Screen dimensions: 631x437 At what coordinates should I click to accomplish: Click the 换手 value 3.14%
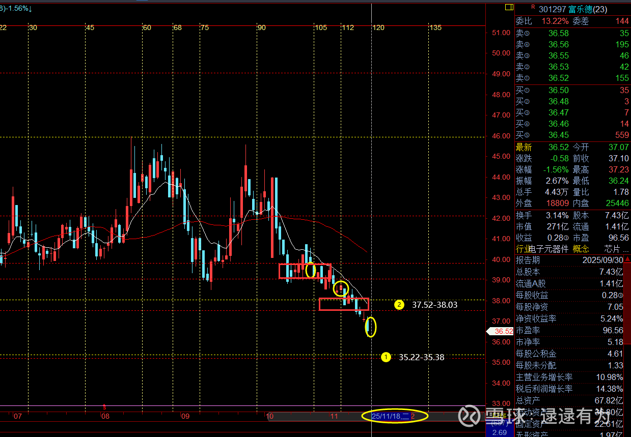(557, 215)
